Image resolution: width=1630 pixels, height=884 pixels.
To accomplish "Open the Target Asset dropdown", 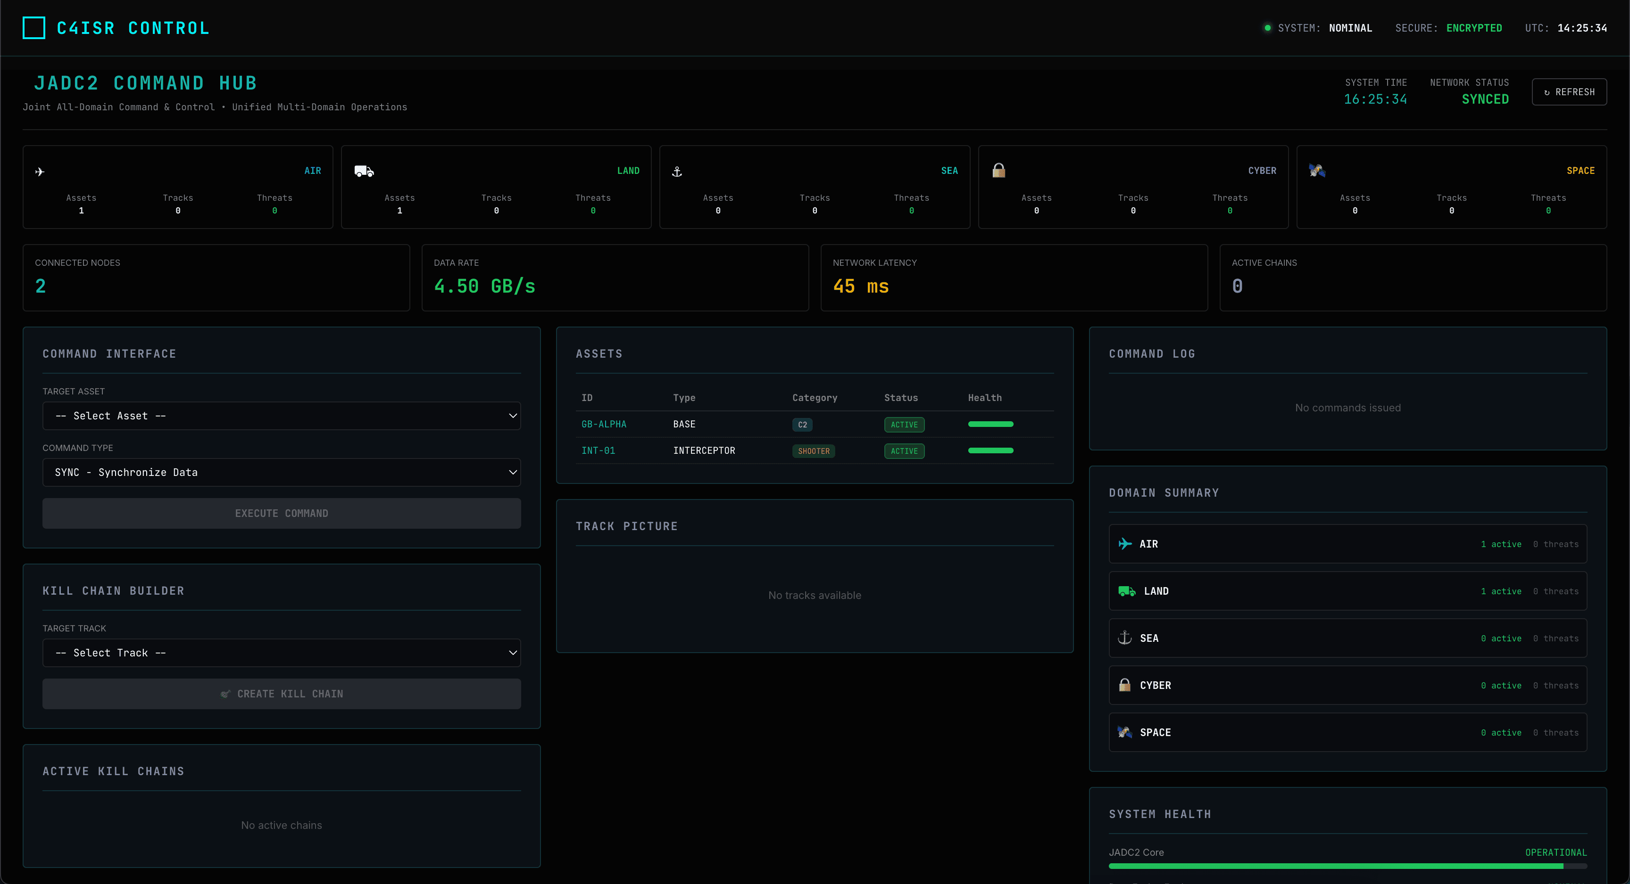I will tap(282, 416).
